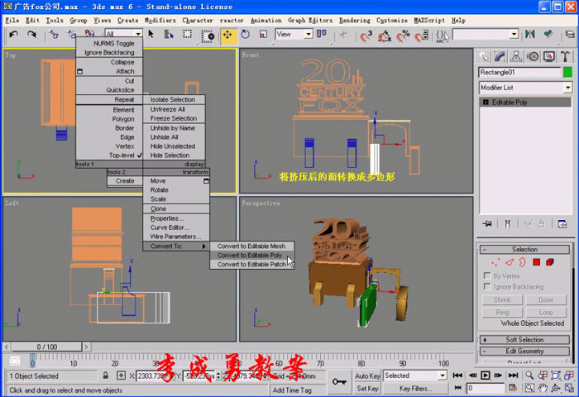Select Edge sub-object level icon

pos(510,262)
